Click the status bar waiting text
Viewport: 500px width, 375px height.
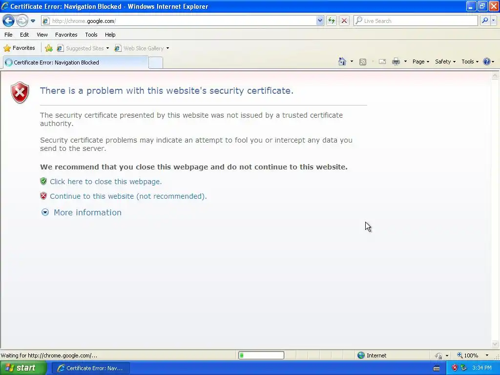(x=49, y=355)
